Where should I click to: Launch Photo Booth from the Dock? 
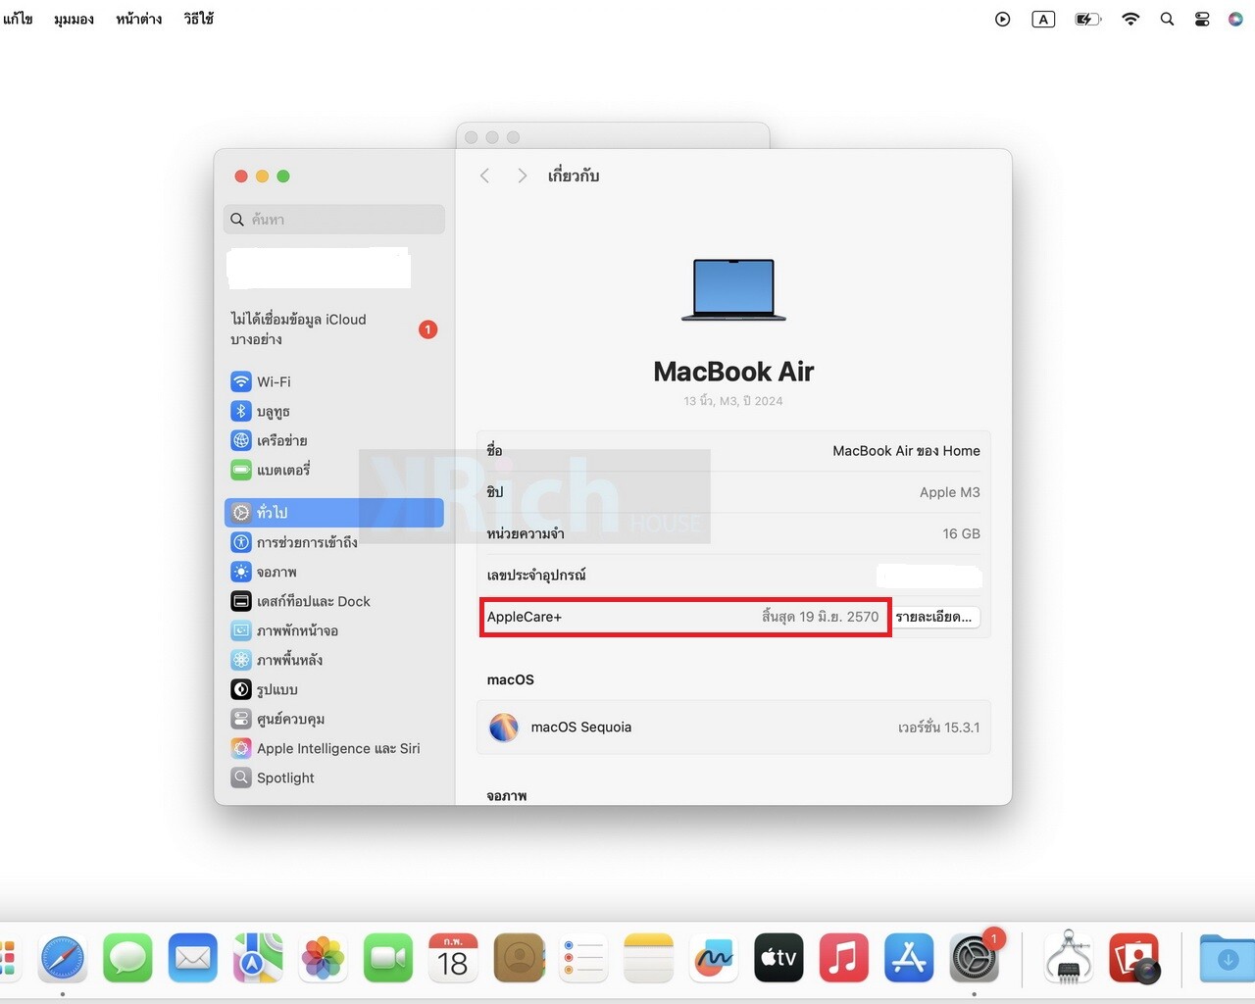point(1134,958)
